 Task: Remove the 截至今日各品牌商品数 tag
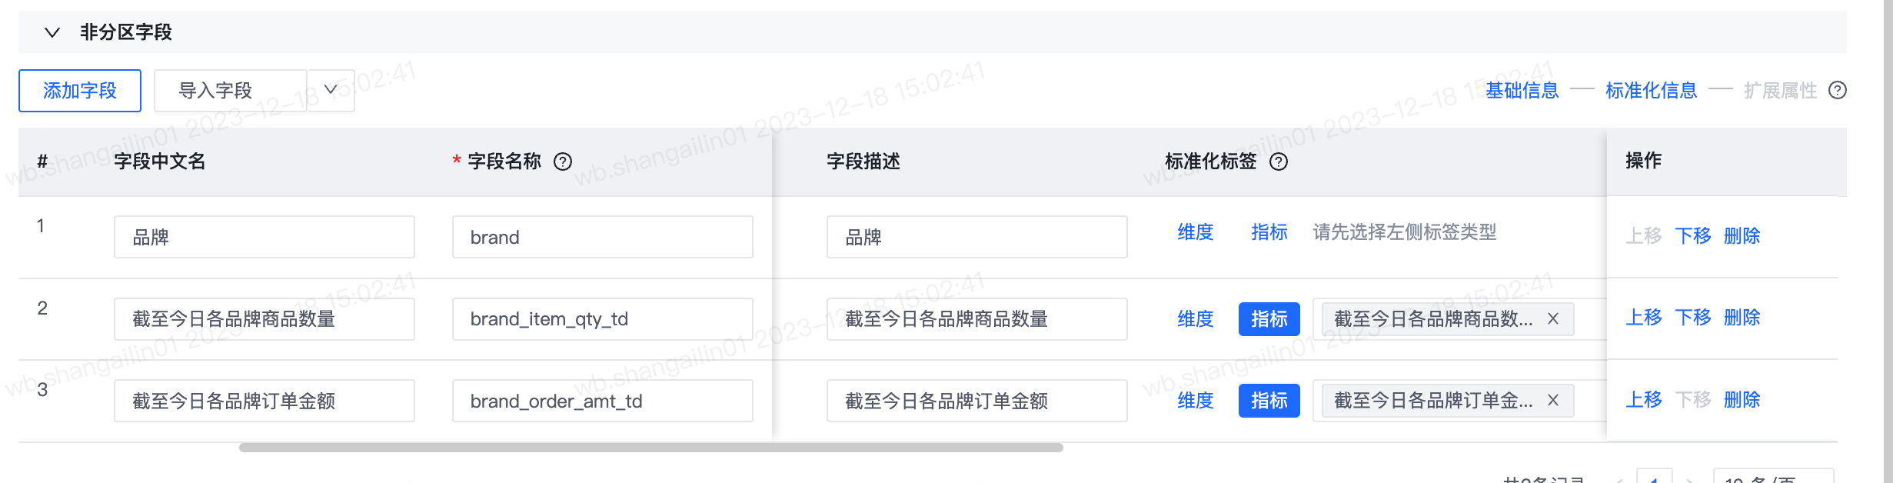pyautogui.click(x=1553, y=318)
